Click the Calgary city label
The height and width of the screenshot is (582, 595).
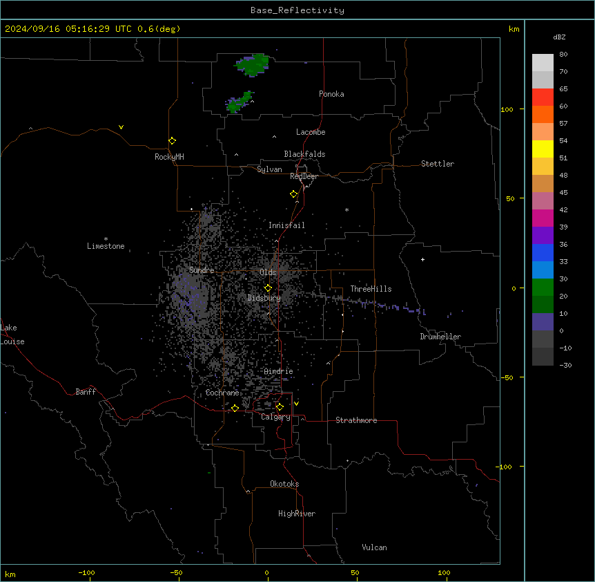pyautogui.click(x=275, y=417)
